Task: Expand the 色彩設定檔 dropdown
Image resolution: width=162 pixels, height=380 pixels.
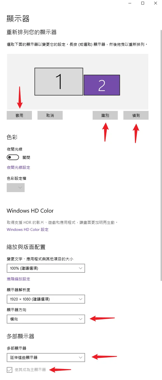Action: (16, 188)
